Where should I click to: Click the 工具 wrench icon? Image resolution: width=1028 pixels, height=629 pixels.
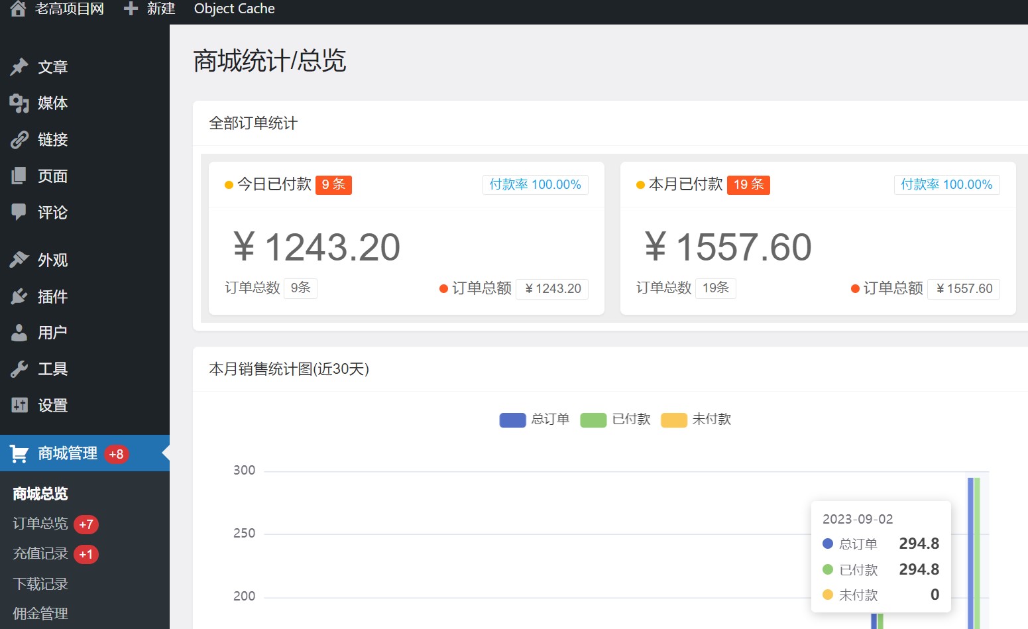click(x=19, y=369)
